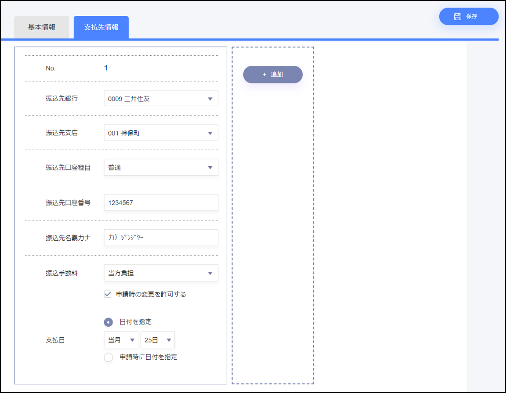The height and width of the screenshot is (393, 506).
Task: Select the 申請時に日付を指定 radio button
Action: pos(108,357)
